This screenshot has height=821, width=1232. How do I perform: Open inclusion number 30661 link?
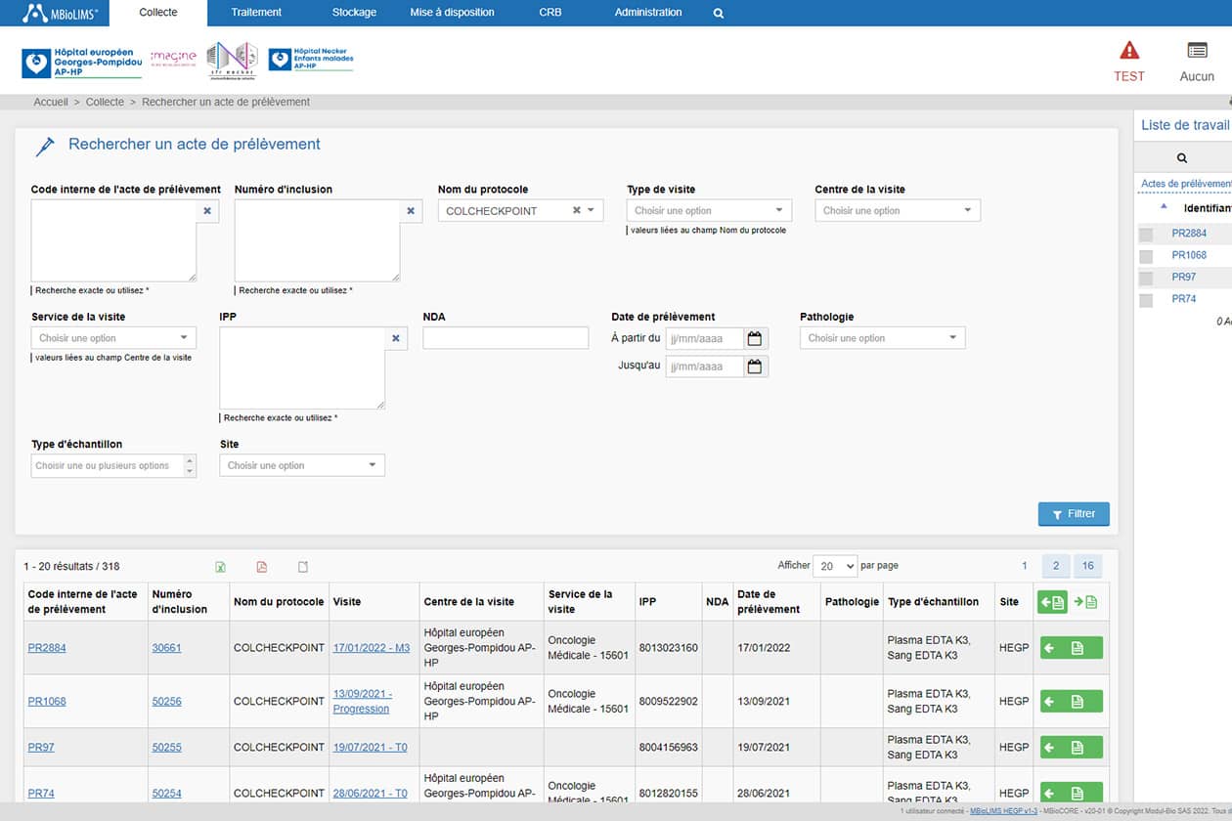coord(166,648)
